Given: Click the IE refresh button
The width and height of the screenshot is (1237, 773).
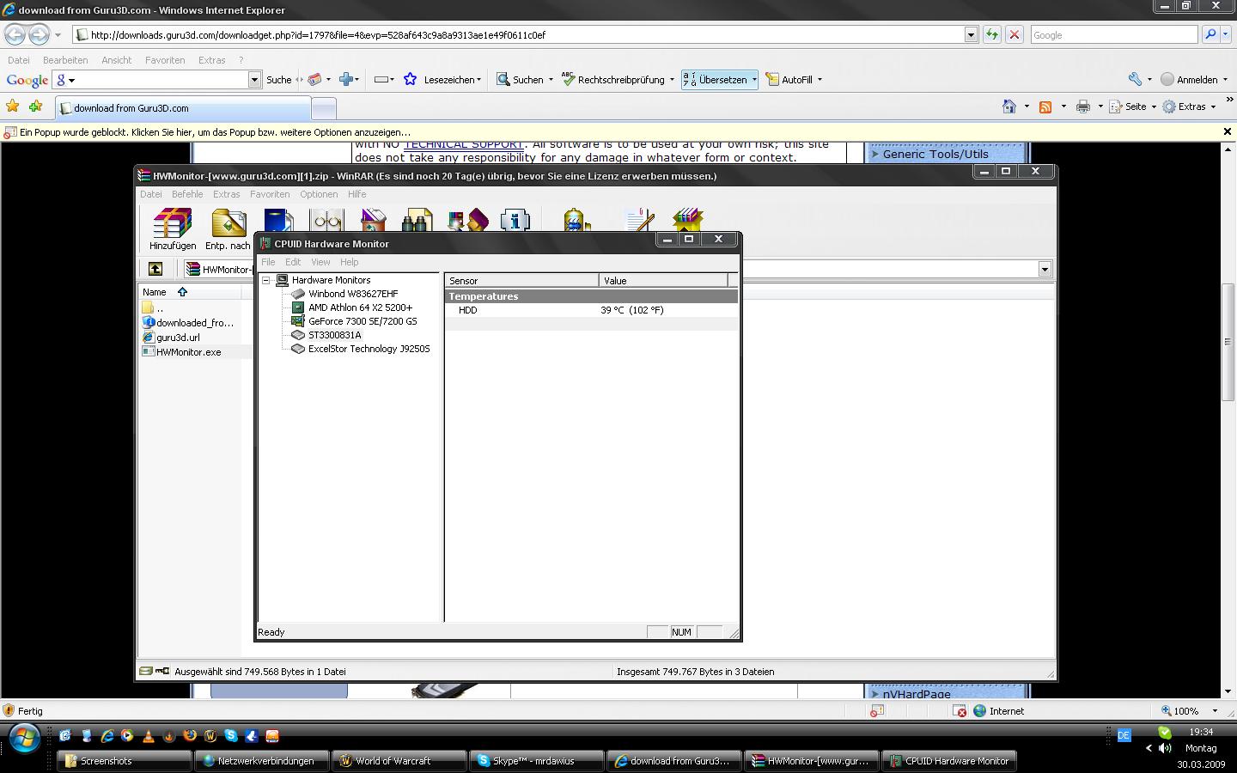Looking at the screenshot, I should pos(992,35).
